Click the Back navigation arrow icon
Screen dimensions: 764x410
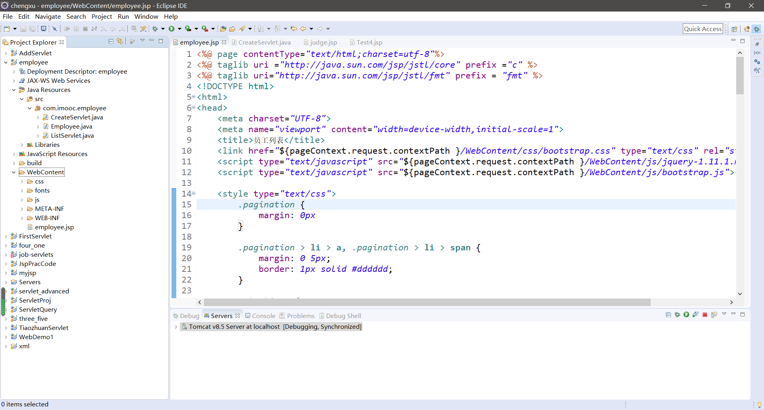[303, 29]
